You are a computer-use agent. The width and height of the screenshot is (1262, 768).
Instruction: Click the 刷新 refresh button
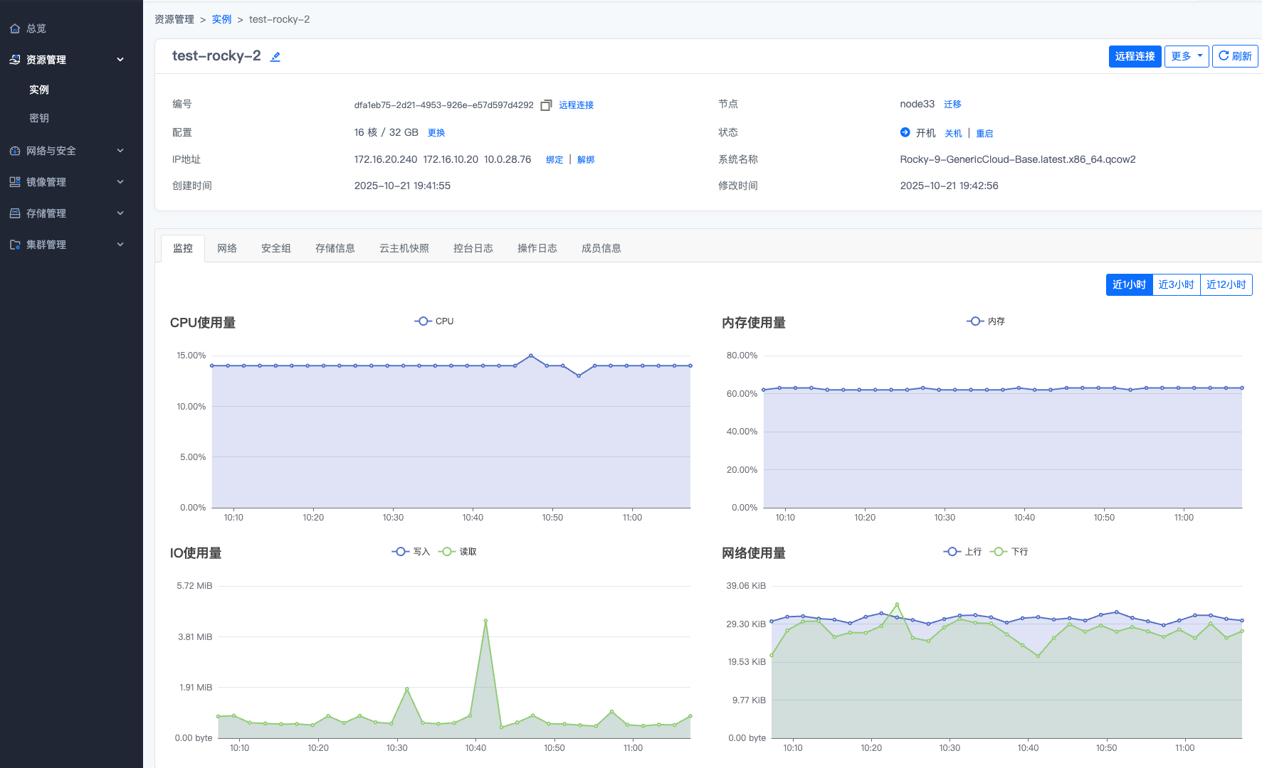[1234, 56]
